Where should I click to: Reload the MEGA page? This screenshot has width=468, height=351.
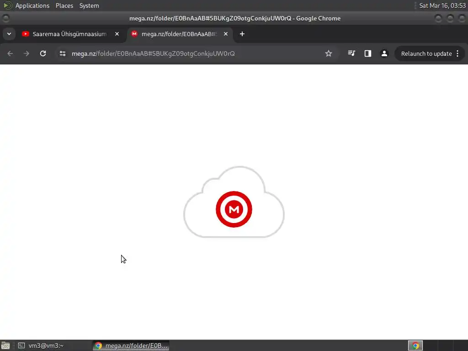(x=43, y=53)
